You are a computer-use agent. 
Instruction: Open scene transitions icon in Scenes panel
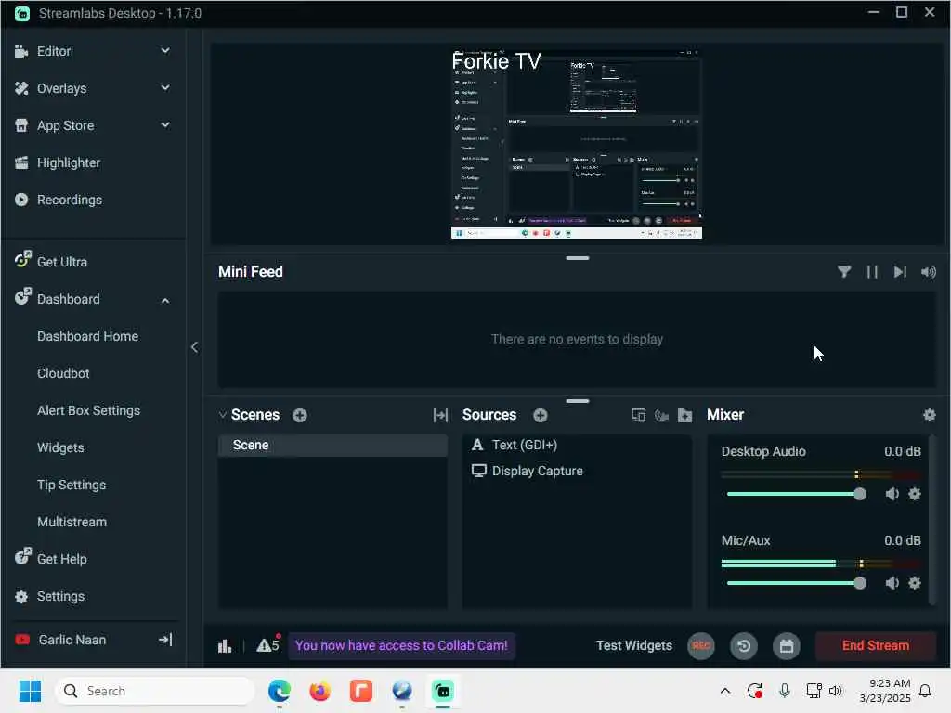pyautogui.click(x=440, y=415)
